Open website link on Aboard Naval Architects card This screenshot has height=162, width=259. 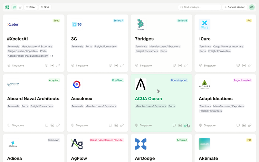[x=58, y=125]
